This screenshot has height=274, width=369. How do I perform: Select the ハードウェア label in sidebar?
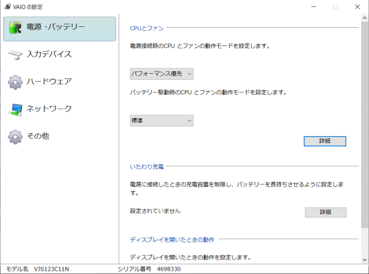49,82
